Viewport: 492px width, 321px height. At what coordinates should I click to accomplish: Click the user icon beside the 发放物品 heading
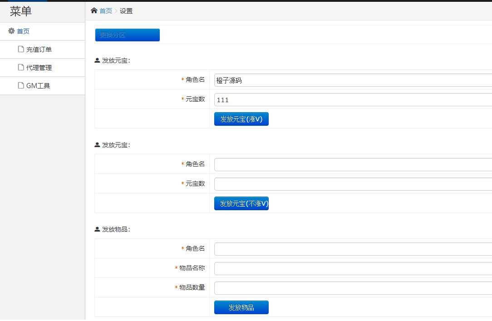[97, 229]
